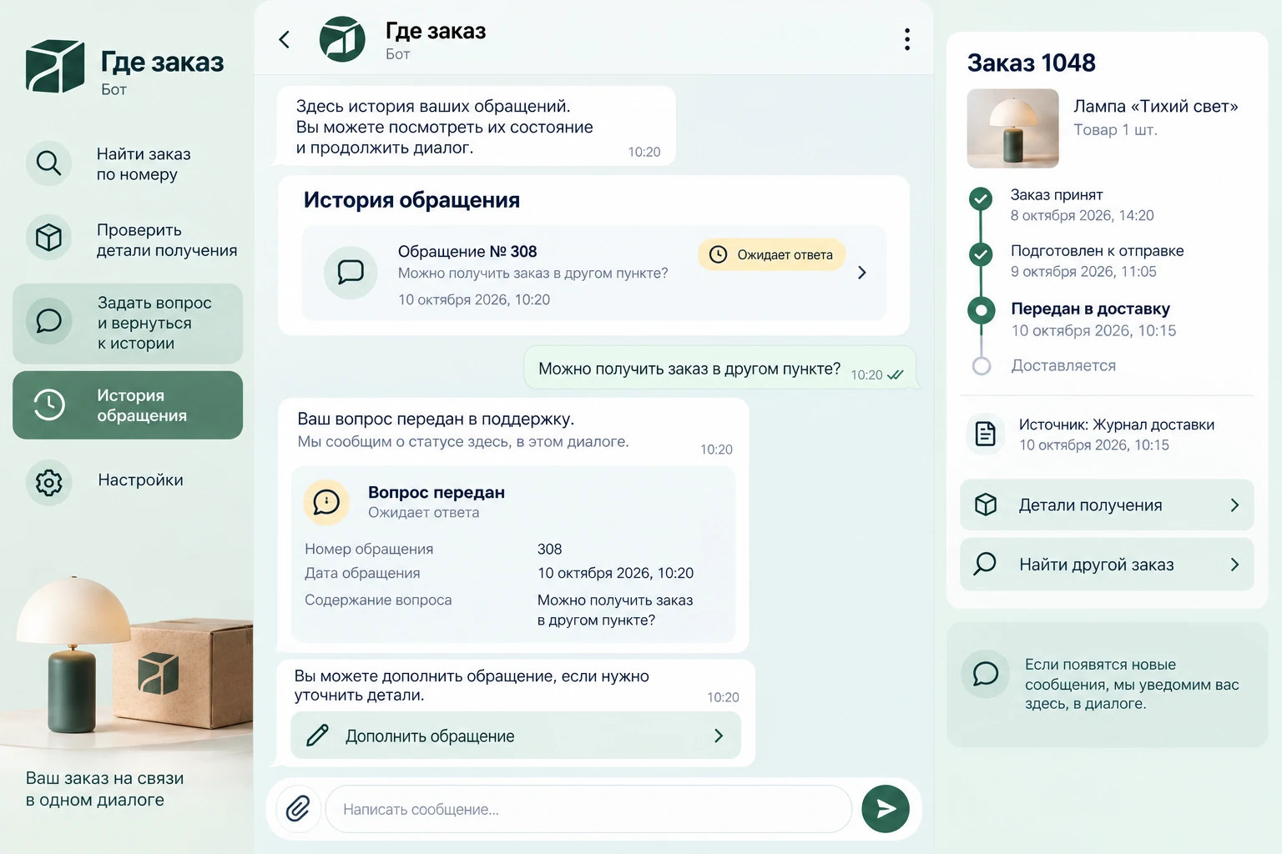The height and width of the screenshot is (854, 1282).
Task: Click the chevron on Дополнить обращение
Action: [x=719, y=736]
